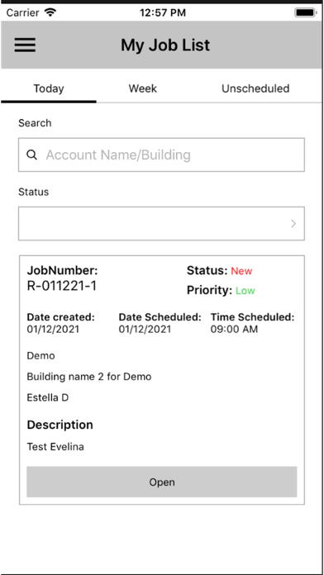
Task: Open the hamburger navigation menu
Action: 25,45
